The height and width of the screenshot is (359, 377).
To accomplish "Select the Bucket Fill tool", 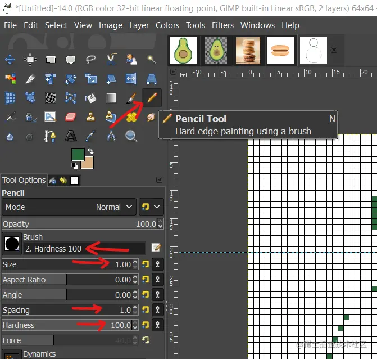I will (90, 98).
